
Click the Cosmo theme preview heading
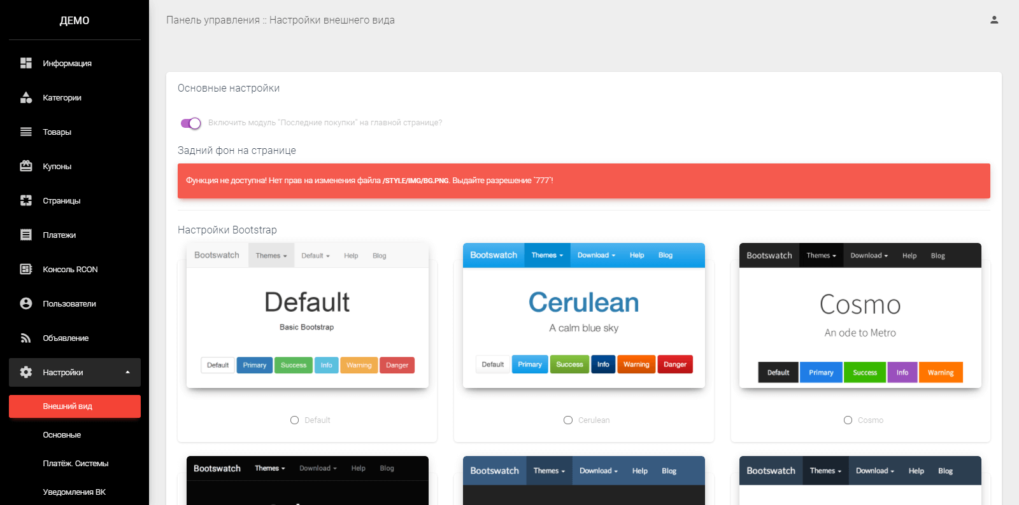tap(860, 305)
